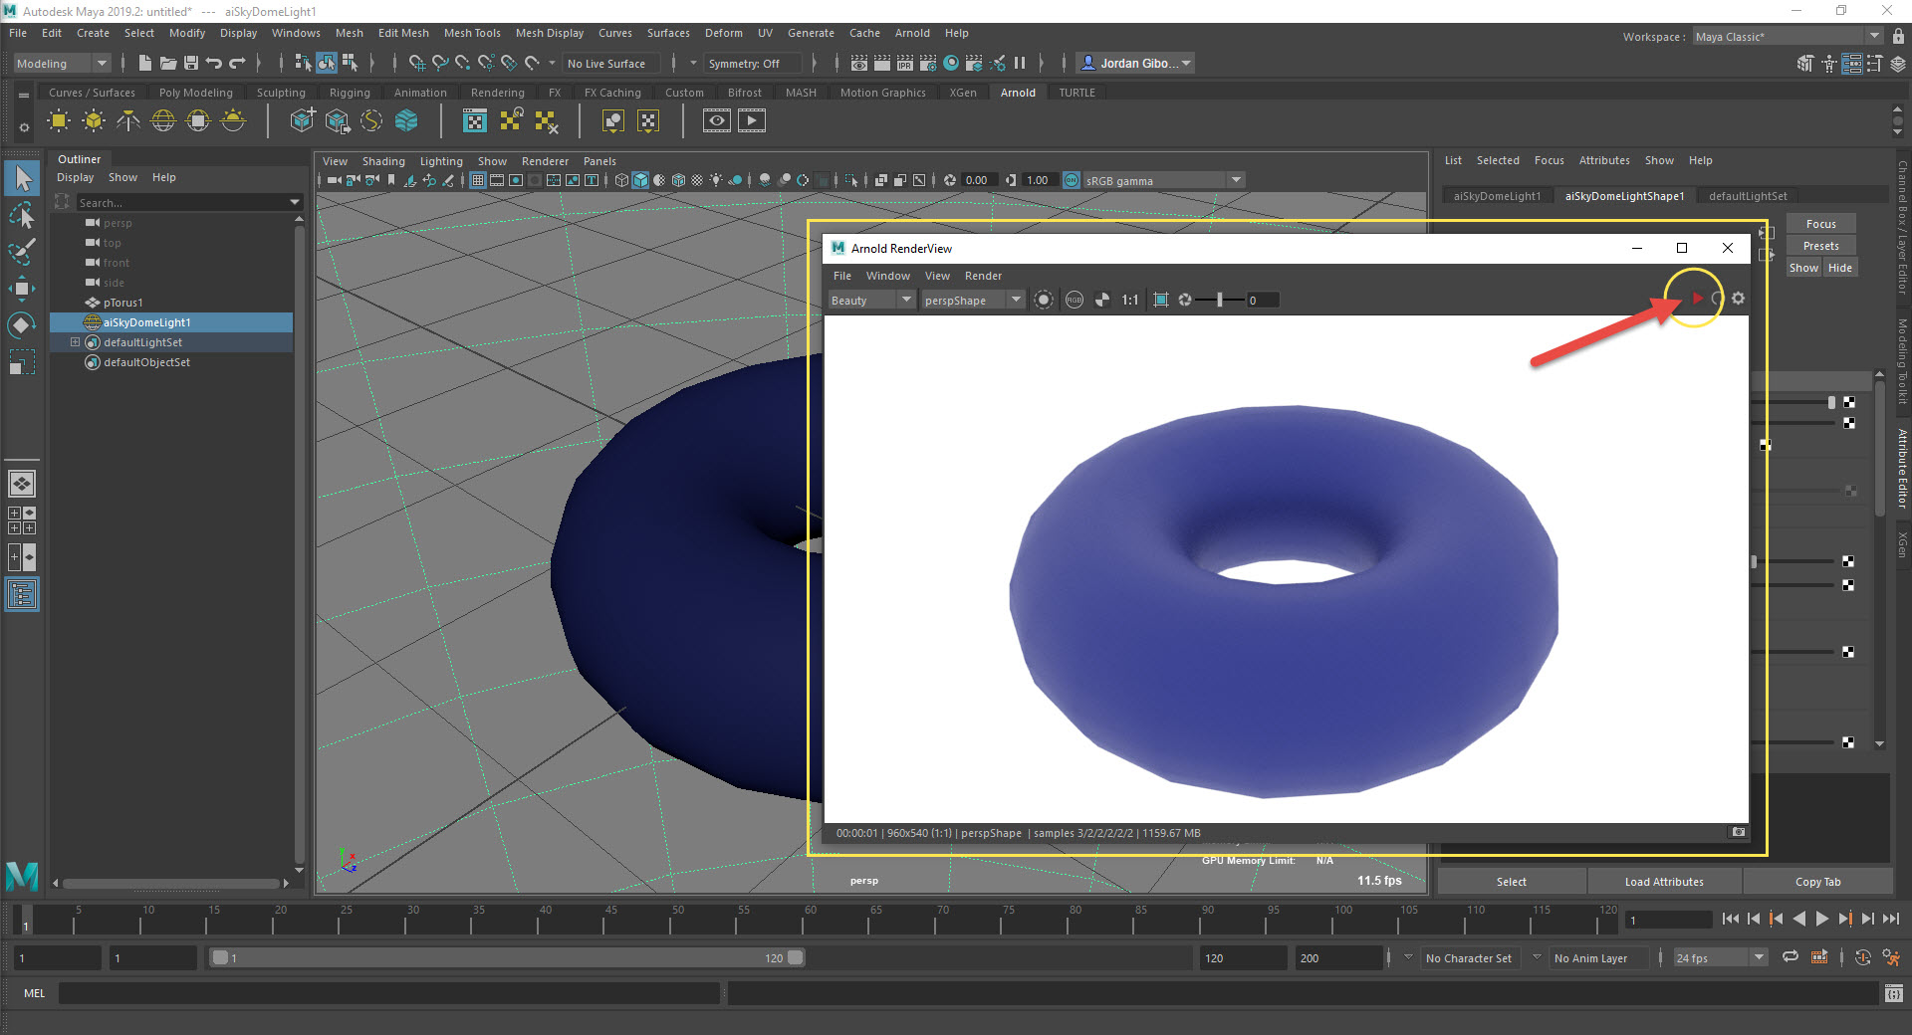Click the Arnold Physical Sky shelf icon
The width and height of the screenshot is (1912, 1035).
[x=233, y=121]
